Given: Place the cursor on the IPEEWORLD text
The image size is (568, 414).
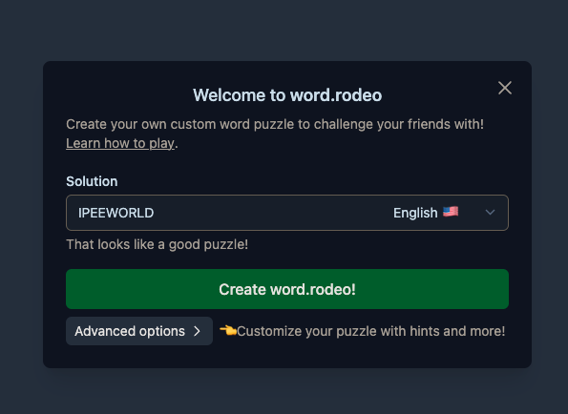Looking at the screenshot, I should (x=116, y=213).
